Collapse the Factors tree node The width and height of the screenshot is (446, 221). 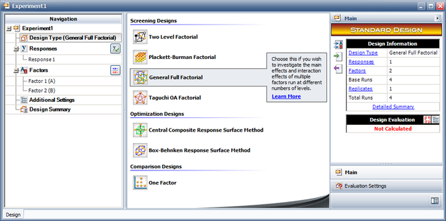(16, 70)
